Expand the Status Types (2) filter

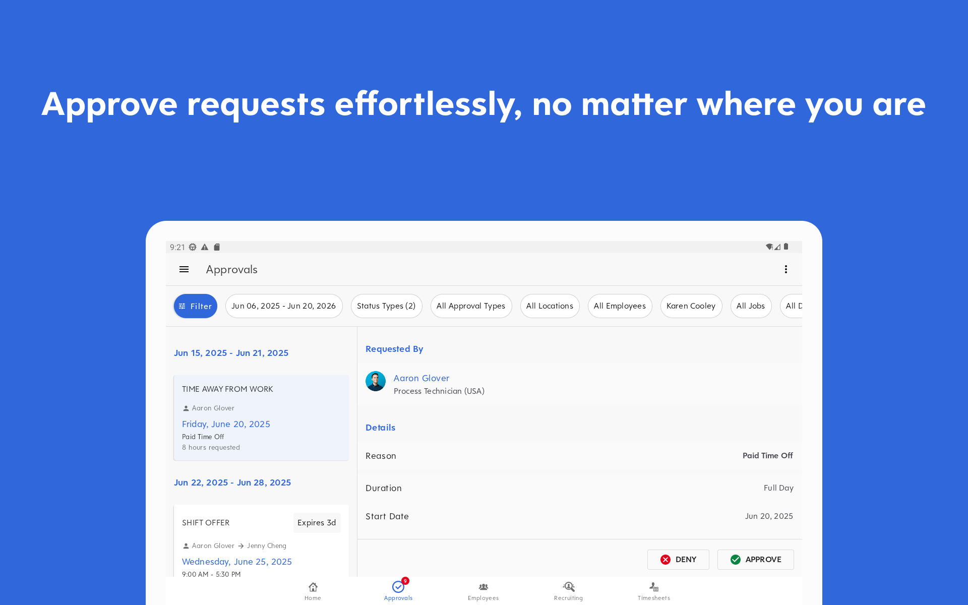click(x=386, y=306)
